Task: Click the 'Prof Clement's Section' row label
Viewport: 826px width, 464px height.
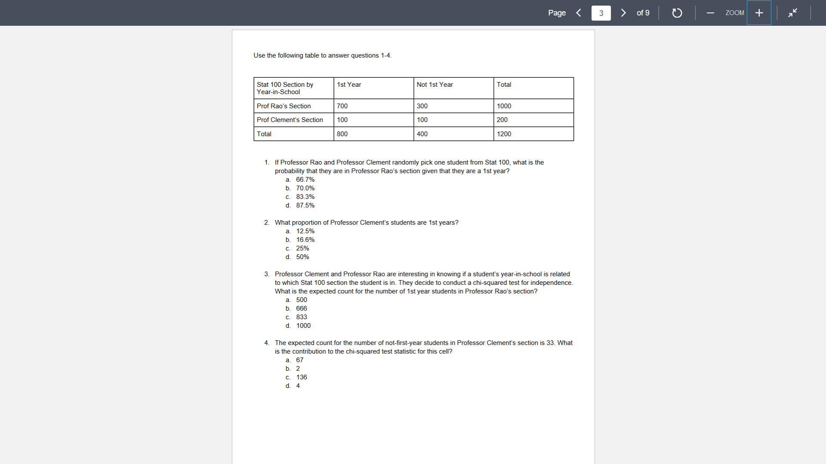Action: 289,120
